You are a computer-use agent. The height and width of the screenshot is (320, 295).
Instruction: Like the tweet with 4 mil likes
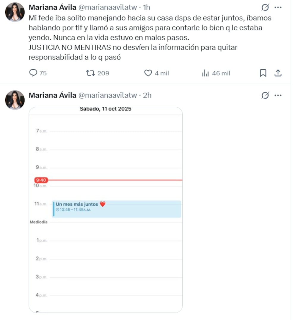pos(148,73)
